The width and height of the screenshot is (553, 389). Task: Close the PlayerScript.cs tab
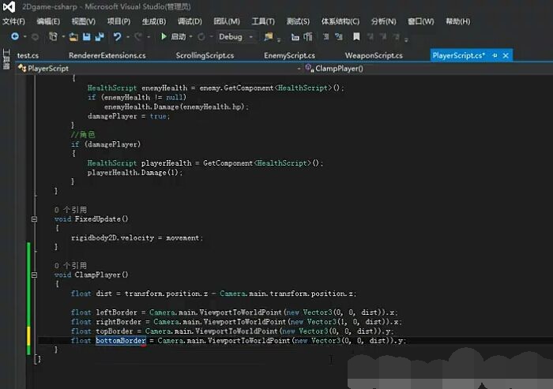click(506, 55)
